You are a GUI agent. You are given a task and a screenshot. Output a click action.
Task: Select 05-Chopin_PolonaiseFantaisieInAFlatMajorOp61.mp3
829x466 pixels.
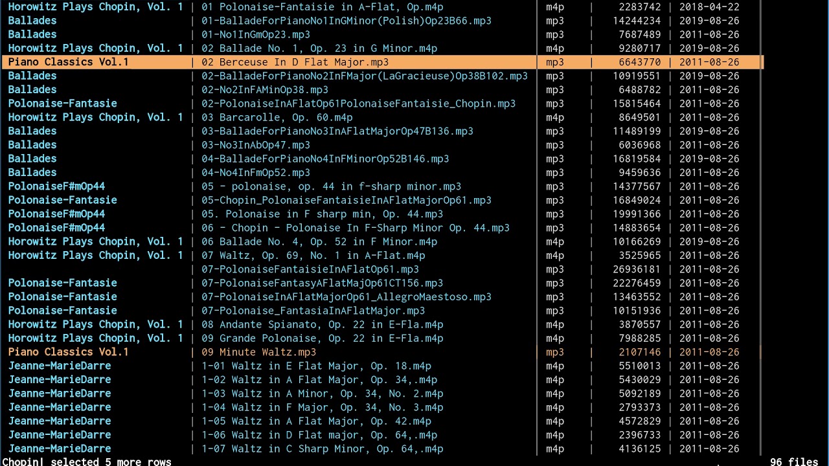coord(346,200)
